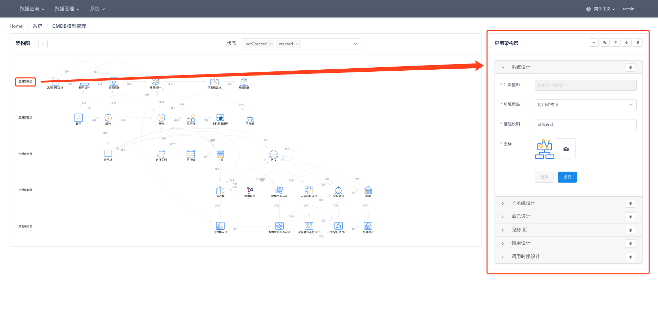Screen dimensions: 658x335
Task: Open the 数据查询 menu
Action: (32, 9)
